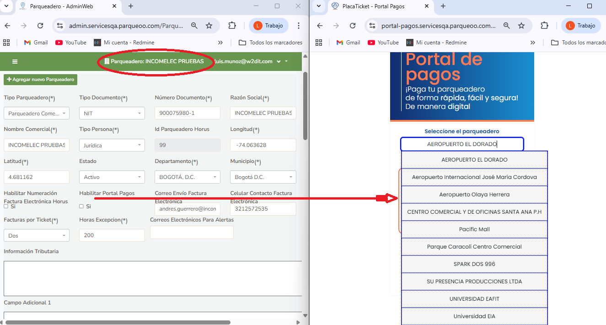Click zoom magnifier icon in Portal Pagos address bar
The width and height of the screenshot is (606, 325).
click(506, 26)
